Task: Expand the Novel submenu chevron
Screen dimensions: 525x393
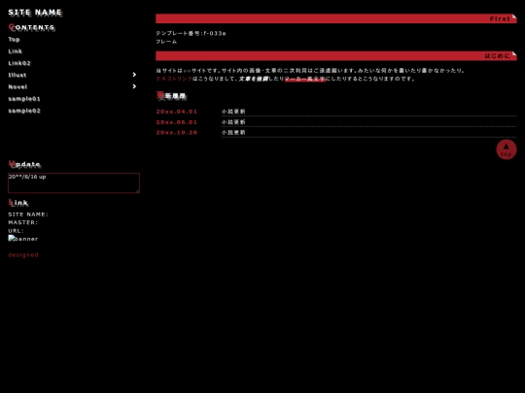Action: 134,86
